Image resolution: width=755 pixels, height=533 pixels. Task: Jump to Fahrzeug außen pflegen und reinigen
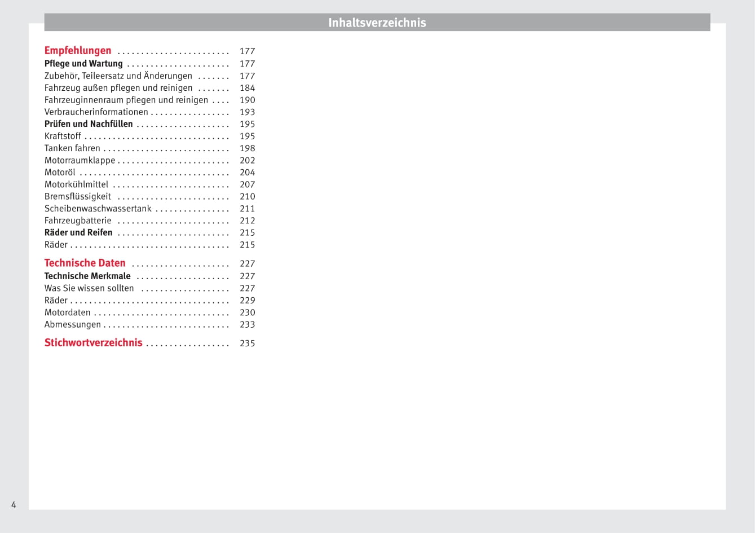[118, 88]
